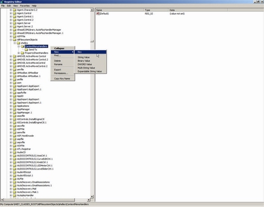
Task: Open the New submenu in context menu
Action: (63, 52)
